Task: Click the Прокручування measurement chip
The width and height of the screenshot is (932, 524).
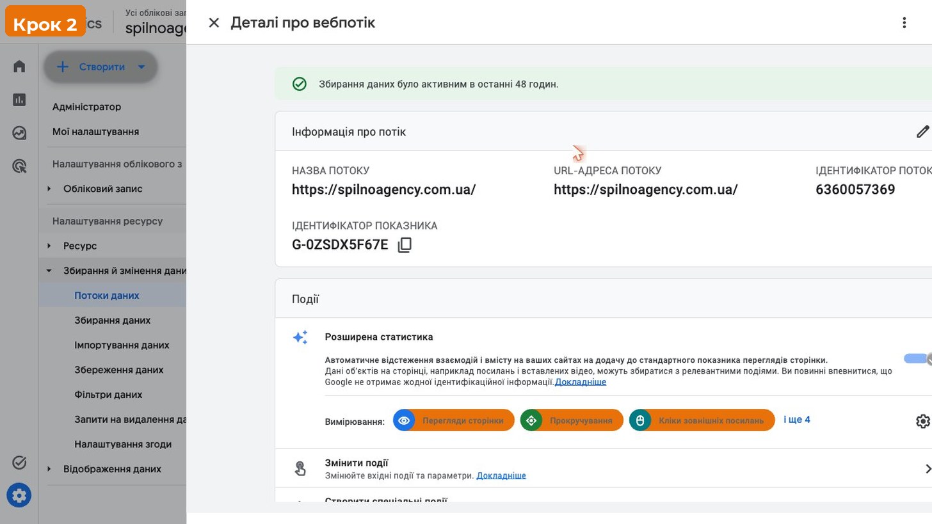Action: (572, 420)
